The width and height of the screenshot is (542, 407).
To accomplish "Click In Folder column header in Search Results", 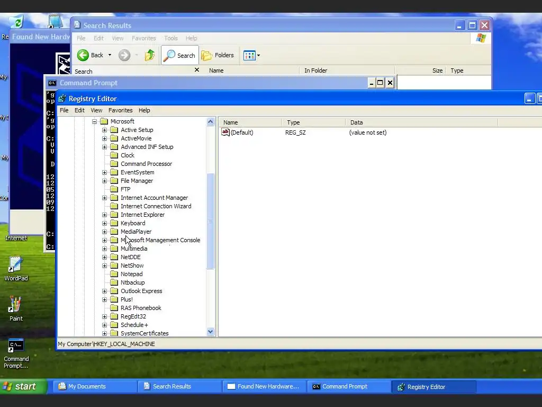I will pos(347,70).
